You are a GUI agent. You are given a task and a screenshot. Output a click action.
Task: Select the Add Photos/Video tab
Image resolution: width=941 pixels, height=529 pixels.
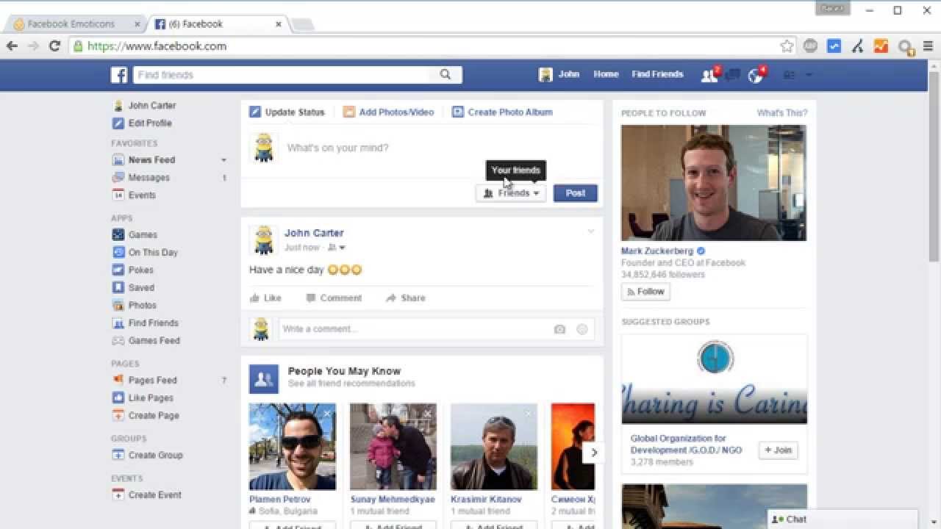point(388,112)
